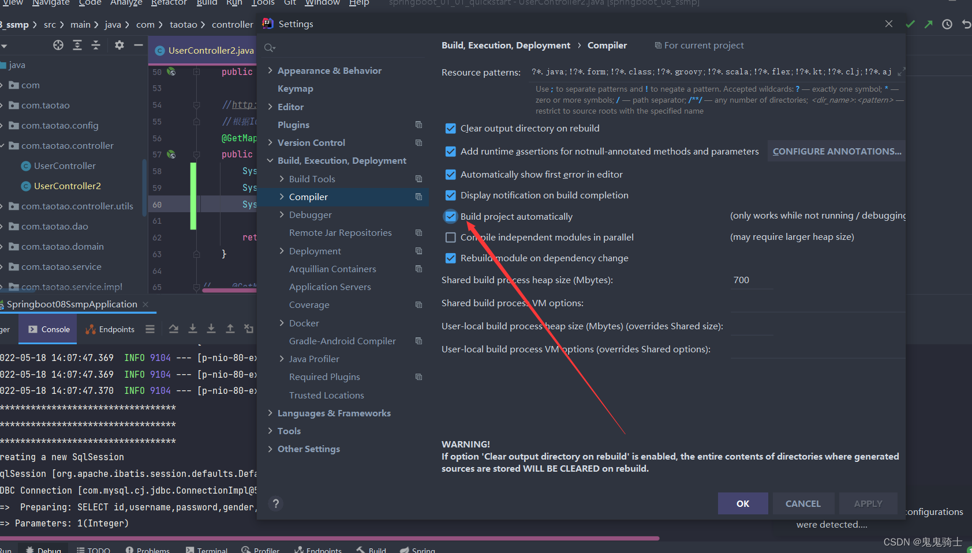Expand Languages & Frameworks section
This screenshot has width=972, height=553.
(270, 413)
